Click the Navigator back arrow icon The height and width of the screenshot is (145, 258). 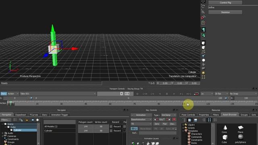coord(33,120)
